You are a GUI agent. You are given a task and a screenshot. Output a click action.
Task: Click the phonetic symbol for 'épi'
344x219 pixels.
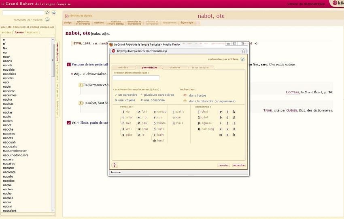point(123,112)
